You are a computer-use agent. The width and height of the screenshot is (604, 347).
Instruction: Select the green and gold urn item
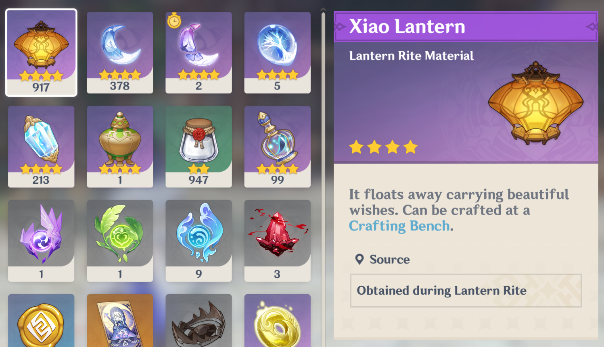[120, 147]
